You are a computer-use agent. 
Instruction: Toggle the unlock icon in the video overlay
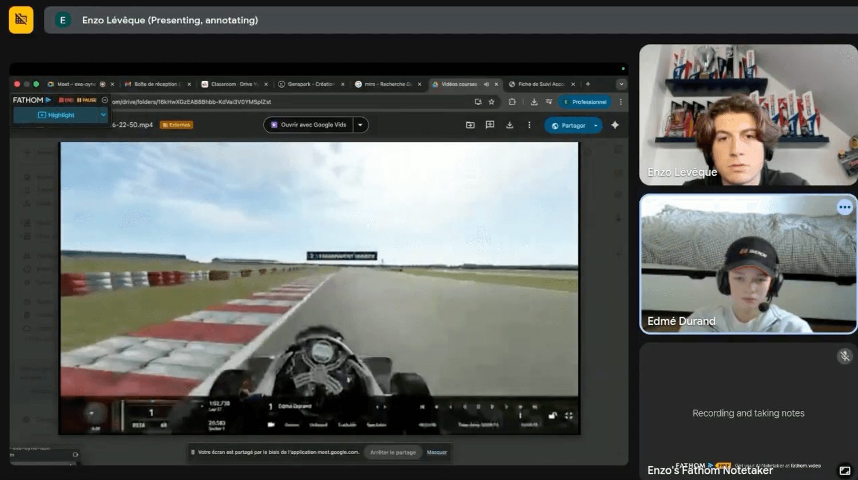553,415
